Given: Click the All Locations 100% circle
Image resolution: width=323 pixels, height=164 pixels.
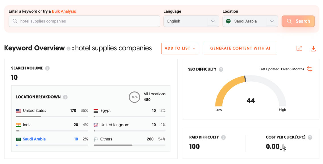Looking at the screenshot, I should tap(134, 97).
